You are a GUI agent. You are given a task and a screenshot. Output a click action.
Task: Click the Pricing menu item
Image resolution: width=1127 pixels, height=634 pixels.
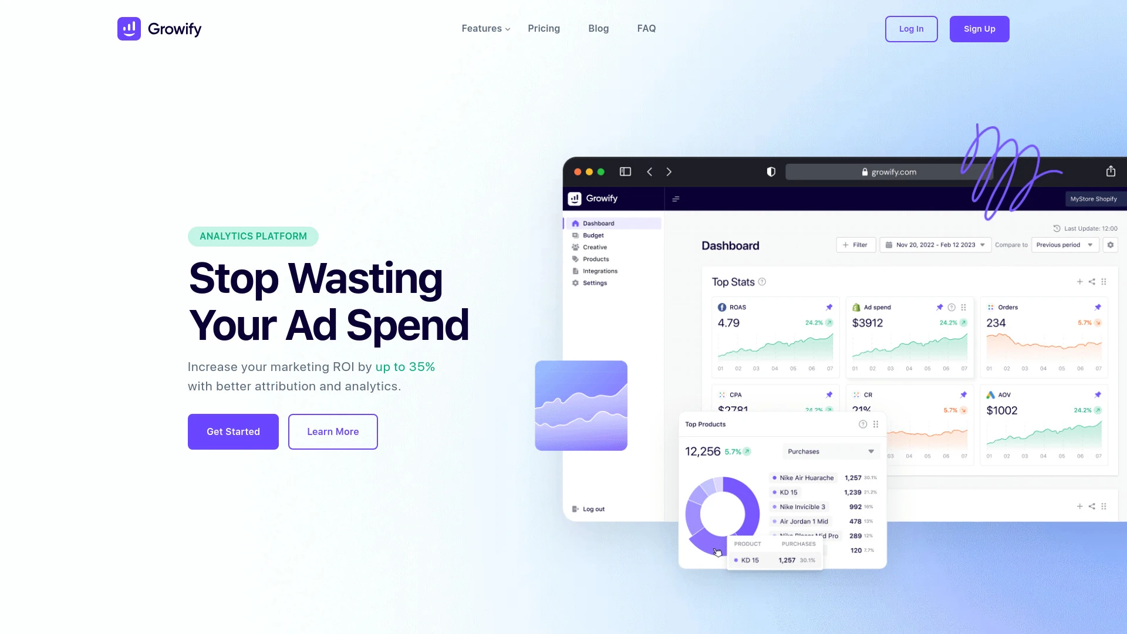[544, 29]
